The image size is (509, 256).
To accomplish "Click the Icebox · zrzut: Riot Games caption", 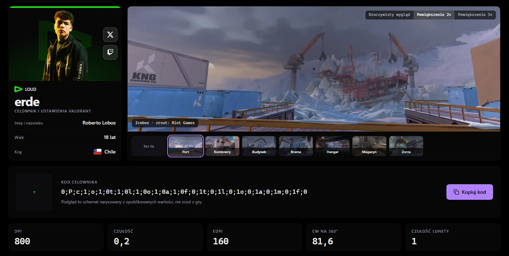I will [x=165, y=123].
